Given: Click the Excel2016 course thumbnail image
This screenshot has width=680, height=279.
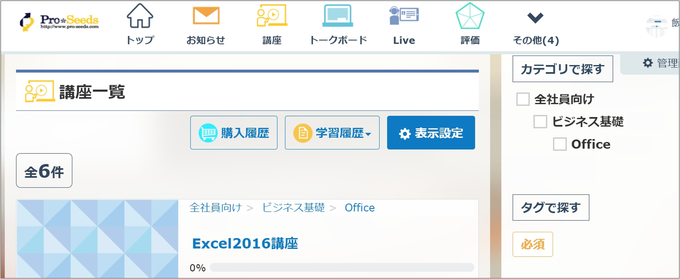Looking at the screenshot, I should [98, 239].
